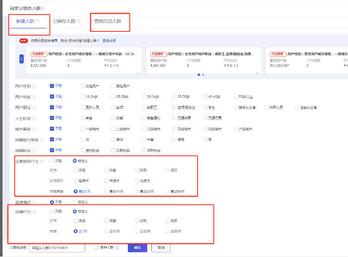Open help icon for 用户职业 row
The width and height of the screenshot is (348, 257).
coord(34,108)
